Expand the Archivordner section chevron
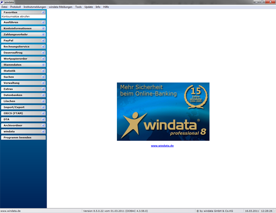 pyautogui.click(x=43, y=125)
